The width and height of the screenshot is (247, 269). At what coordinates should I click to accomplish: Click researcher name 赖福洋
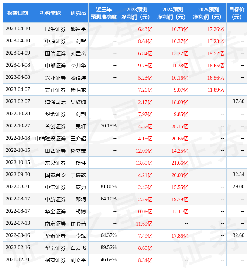pyautogui.click(x=78, y=78)
